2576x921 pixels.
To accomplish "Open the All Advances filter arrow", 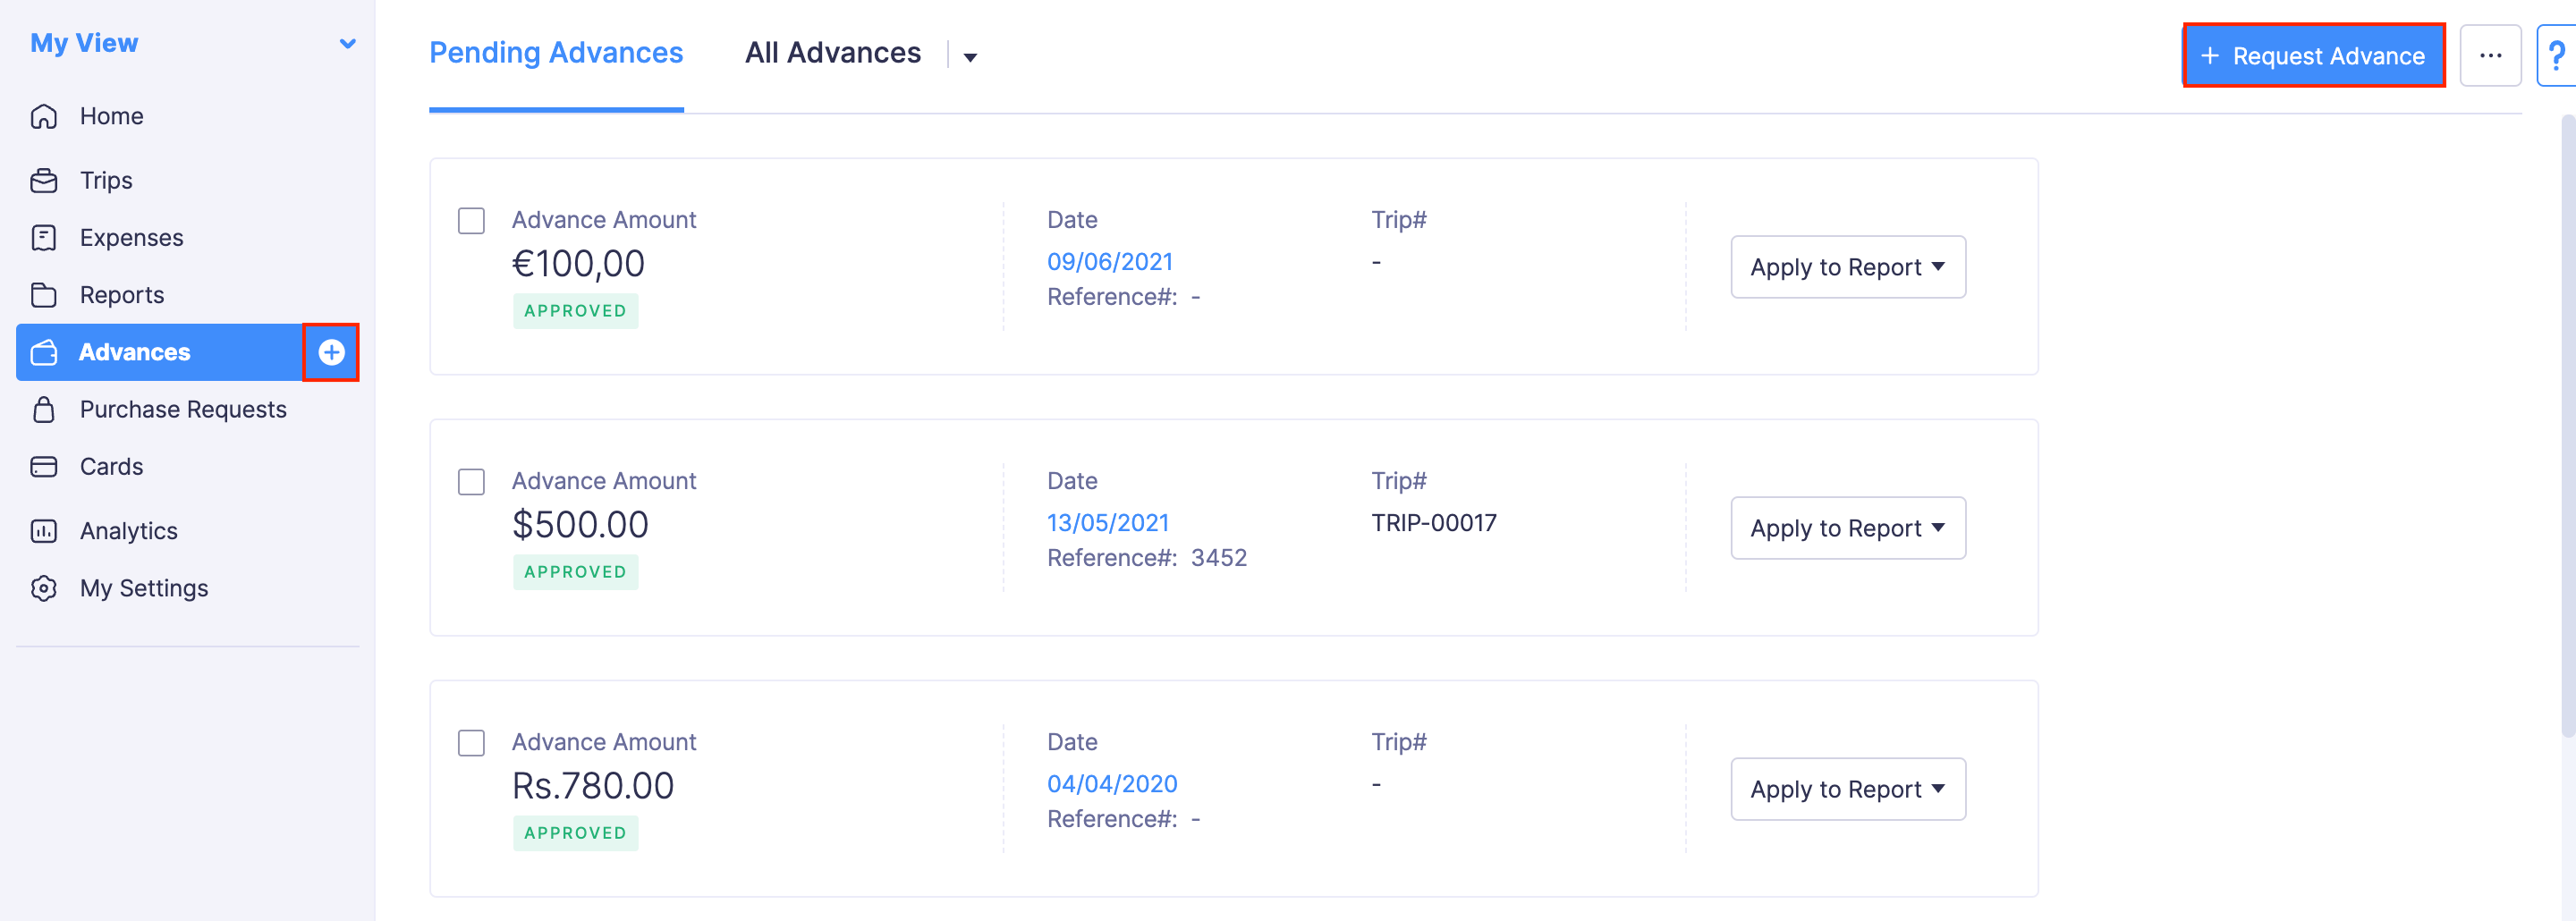I will [x=969, y=58].
